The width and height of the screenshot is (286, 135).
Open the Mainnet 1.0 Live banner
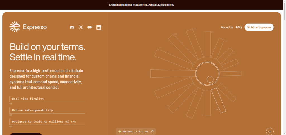(x=136, y=131)
